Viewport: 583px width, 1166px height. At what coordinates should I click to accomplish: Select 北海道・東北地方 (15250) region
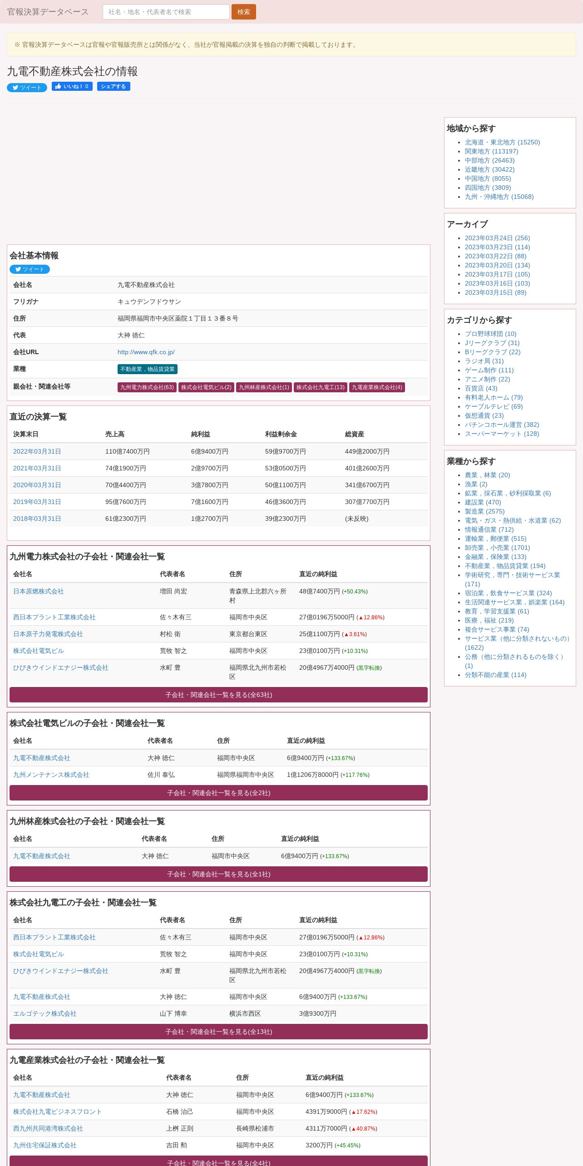click(502, 142)
